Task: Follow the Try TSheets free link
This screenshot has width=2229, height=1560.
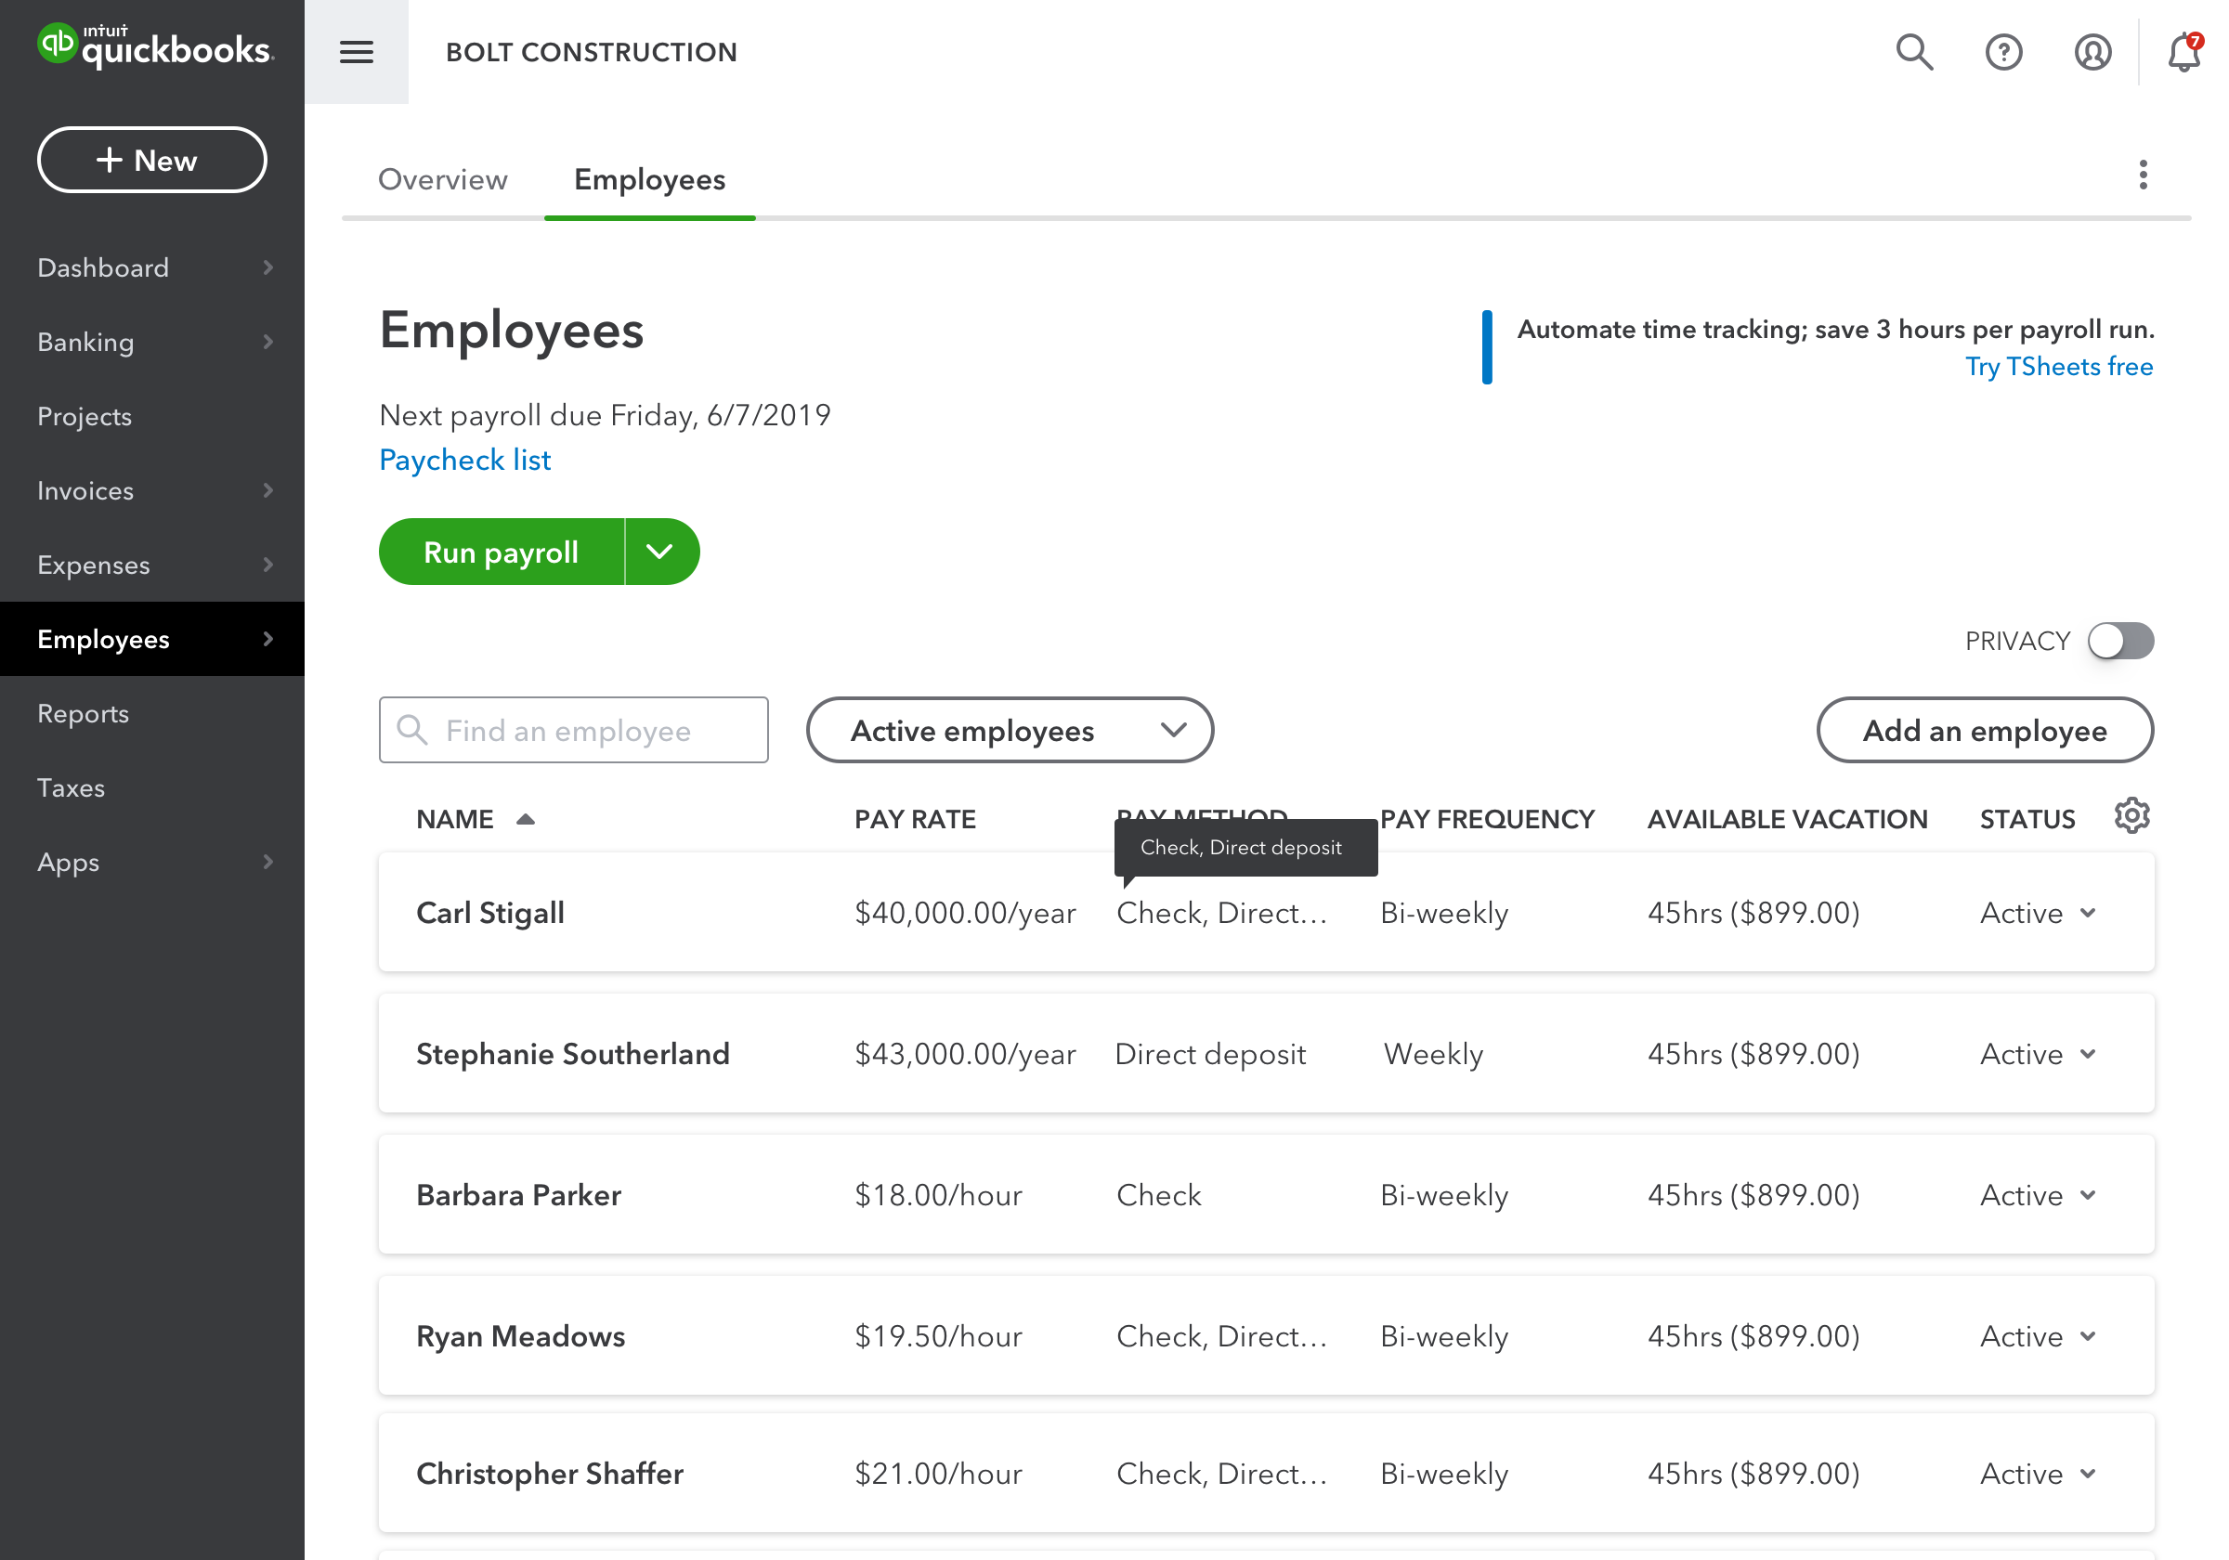Action: click(x=2059, y=367)
